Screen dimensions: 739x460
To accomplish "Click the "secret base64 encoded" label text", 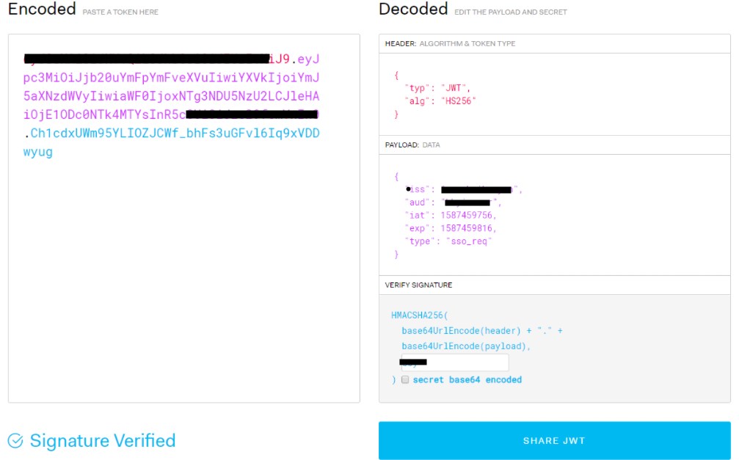I will pyautogui.click(x=467, y=380).
